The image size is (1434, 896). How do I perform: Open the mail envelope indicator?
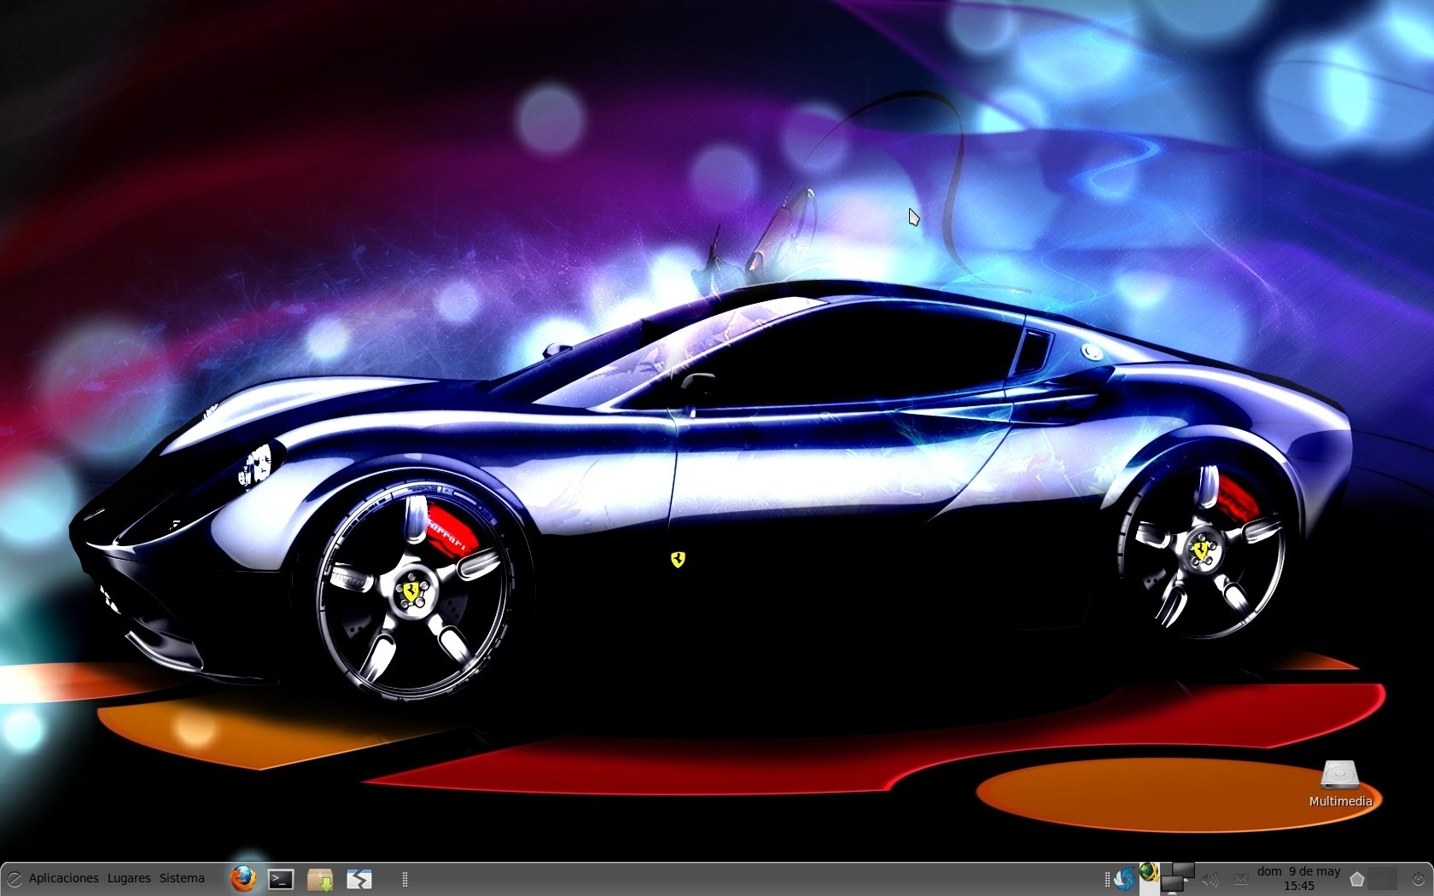(1240, 879)
